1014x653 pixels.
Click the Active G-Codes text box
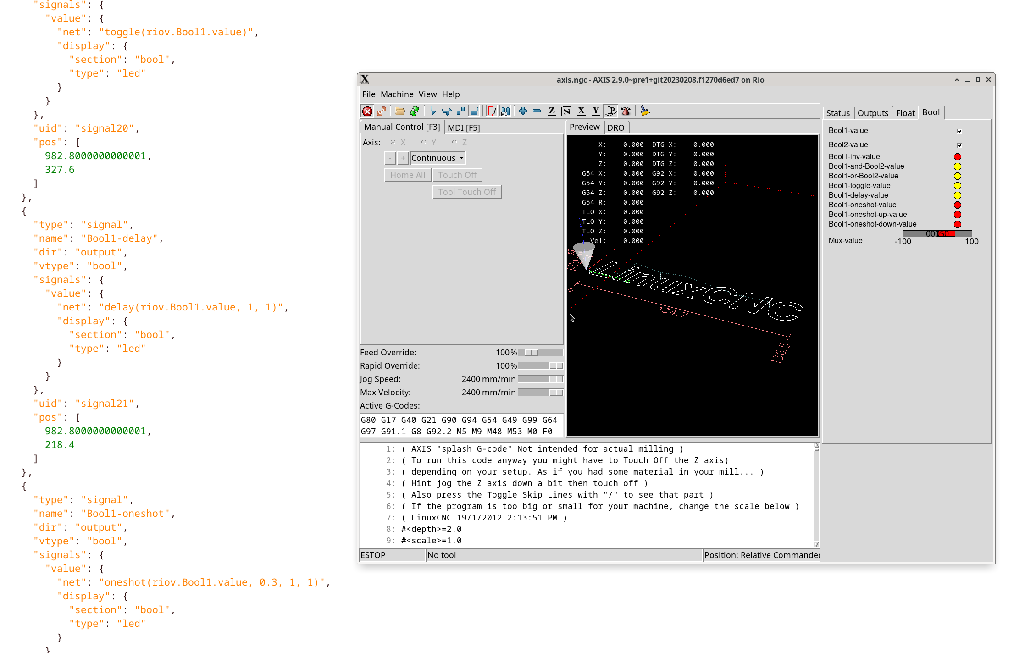tap(461, 426)
